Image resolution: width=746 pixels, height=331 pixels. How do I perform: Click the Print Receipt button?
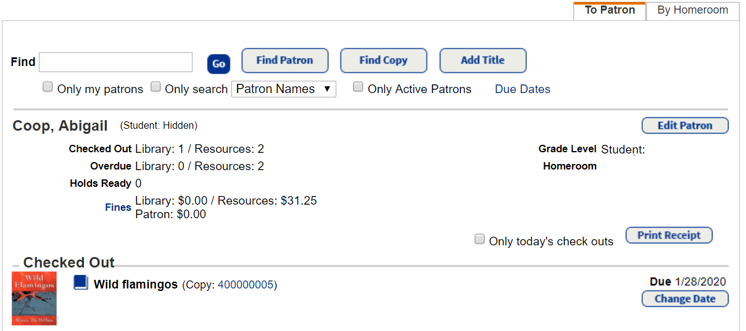tap(669, 235)
